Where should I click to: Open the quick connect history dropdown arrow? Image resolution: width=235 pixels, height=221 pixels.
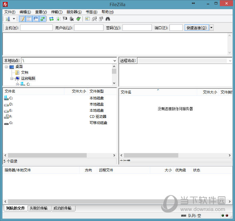tap(211, 28)
